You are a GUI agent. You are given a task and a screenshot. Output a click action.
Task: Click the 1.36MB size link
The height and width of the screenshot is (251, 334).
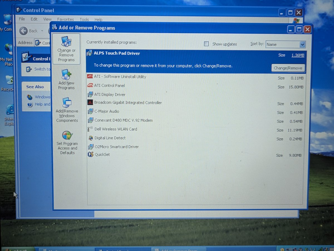click(x=298, y=55)
